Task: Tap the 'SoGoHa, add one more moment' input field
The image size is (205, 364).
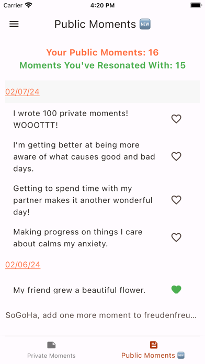Action: (102, 315)
